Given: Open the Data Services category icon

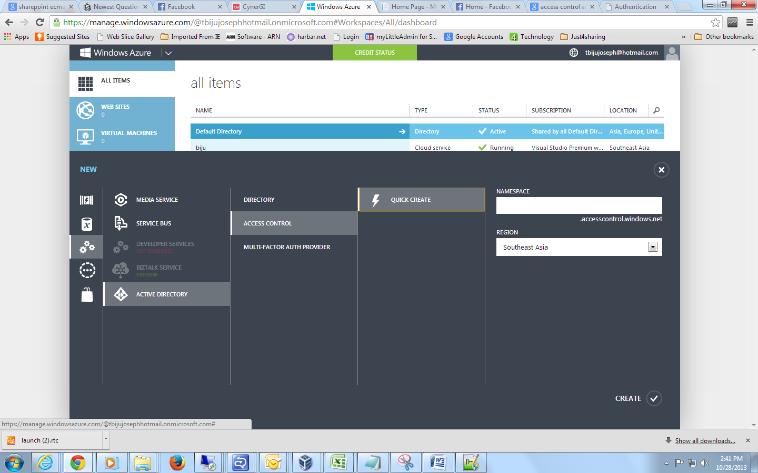Looking at the screenshot, I should tap(87, 224).
